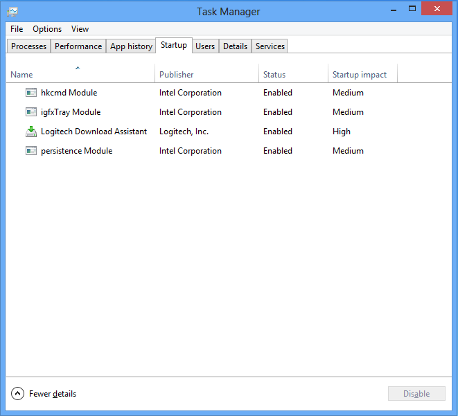Close the Task Manager window
The image size is (458, 416).
(x=437, y=9)
